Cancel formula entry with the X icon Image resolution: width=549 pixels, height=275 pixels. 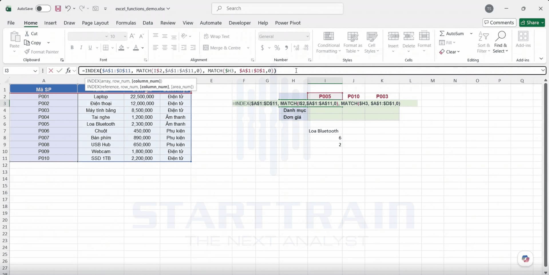click(x=51, y=71)
